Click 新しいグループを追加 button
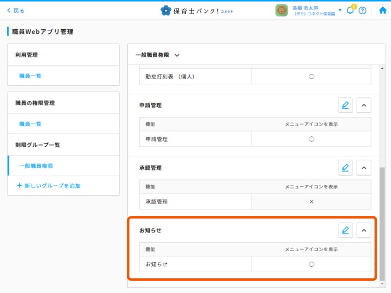The height and width of the screenshot is (293, 391). coord(49,186)
